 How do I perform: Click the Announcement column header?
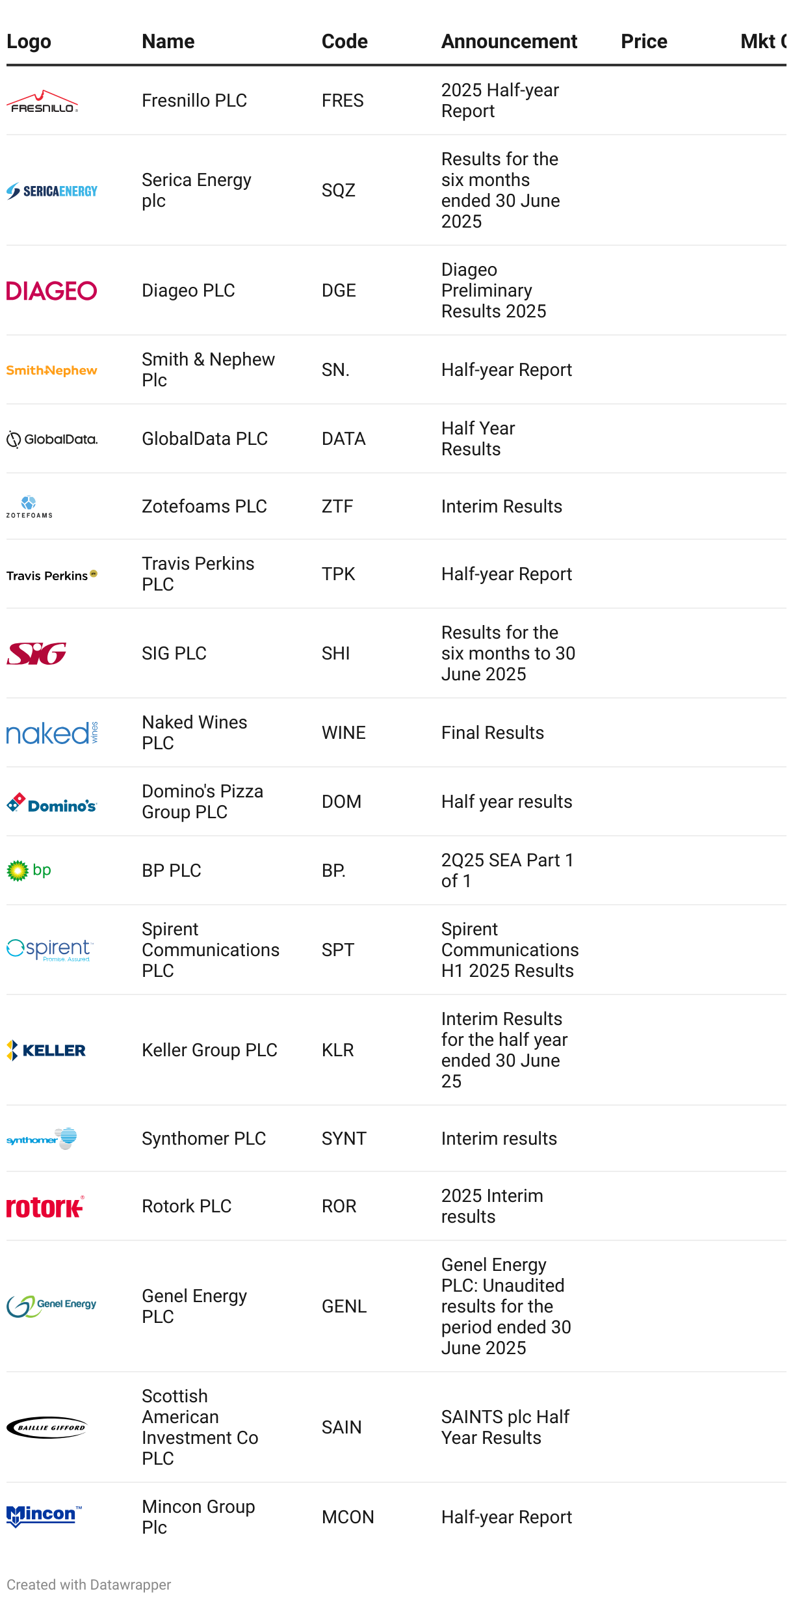[x=509, y=42]
